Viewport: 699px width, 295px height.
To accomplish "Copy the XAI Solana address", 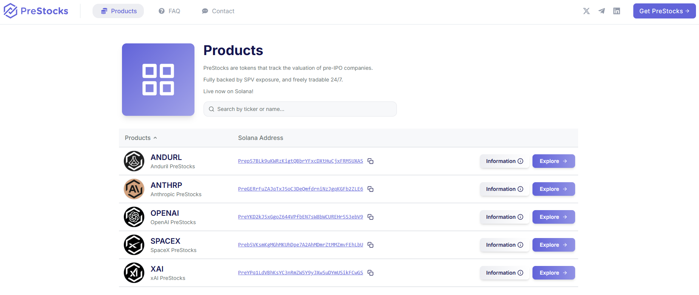I will 370,273.
